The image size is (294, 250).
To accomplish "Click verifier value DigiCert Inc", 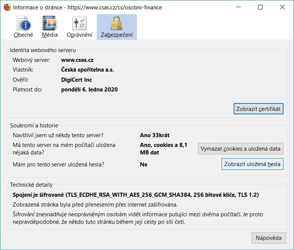I will point(76,80).
